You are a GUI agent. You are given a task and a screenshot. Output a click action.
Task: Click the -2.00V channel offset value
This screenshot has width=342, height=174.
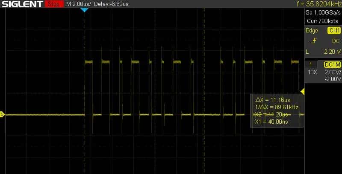pyautogui.click(x=333, y=79)
